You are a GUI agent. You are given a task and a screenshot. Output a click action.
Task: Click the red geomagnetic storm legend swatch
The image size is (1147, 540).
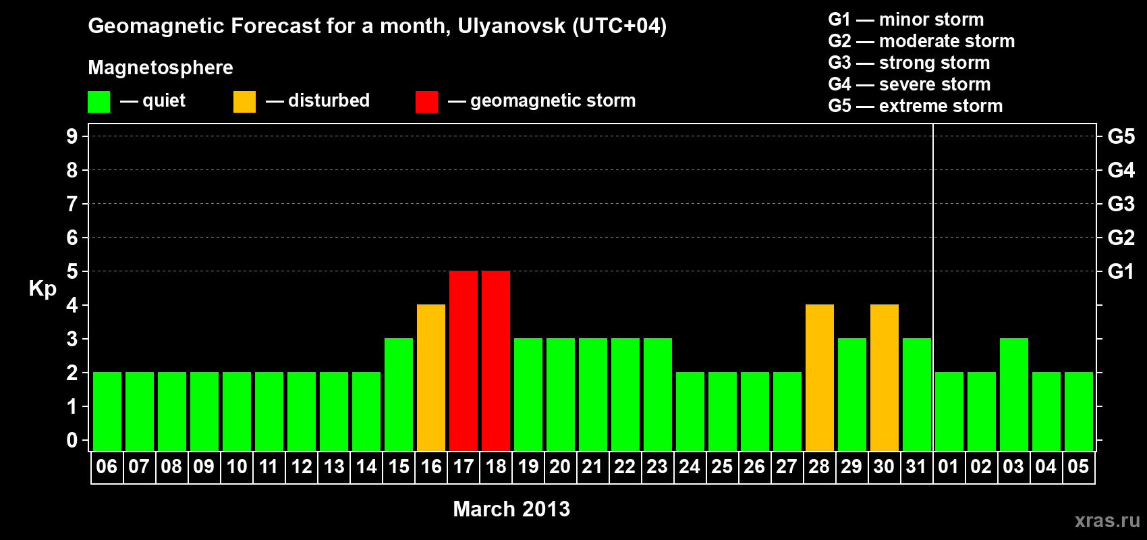coord(426,102)
